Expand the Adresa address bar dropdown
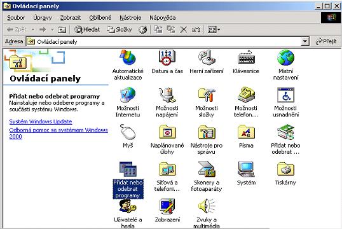The image size is (342, 229). [305, 41]
